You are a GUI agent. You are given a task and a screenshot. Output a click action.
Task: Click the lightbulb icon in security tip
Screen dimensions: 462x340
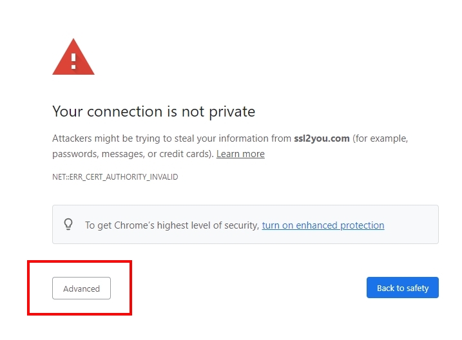(68, 225)
